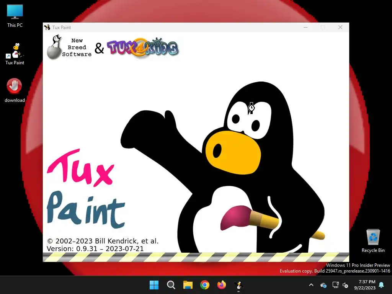The image size is (392, 294).
Task: Open the This PC desktop icon
Action: 15,16
